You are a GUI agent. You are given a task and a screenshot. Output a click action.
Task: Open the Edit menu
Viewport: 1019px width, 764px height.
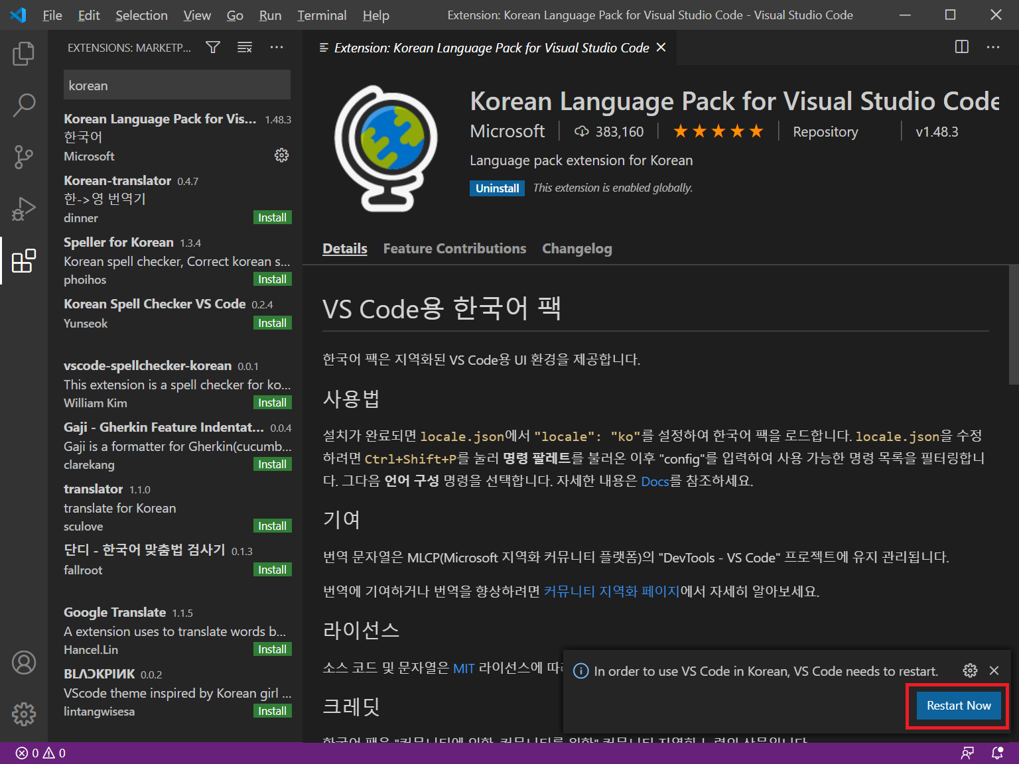point(89,15)
